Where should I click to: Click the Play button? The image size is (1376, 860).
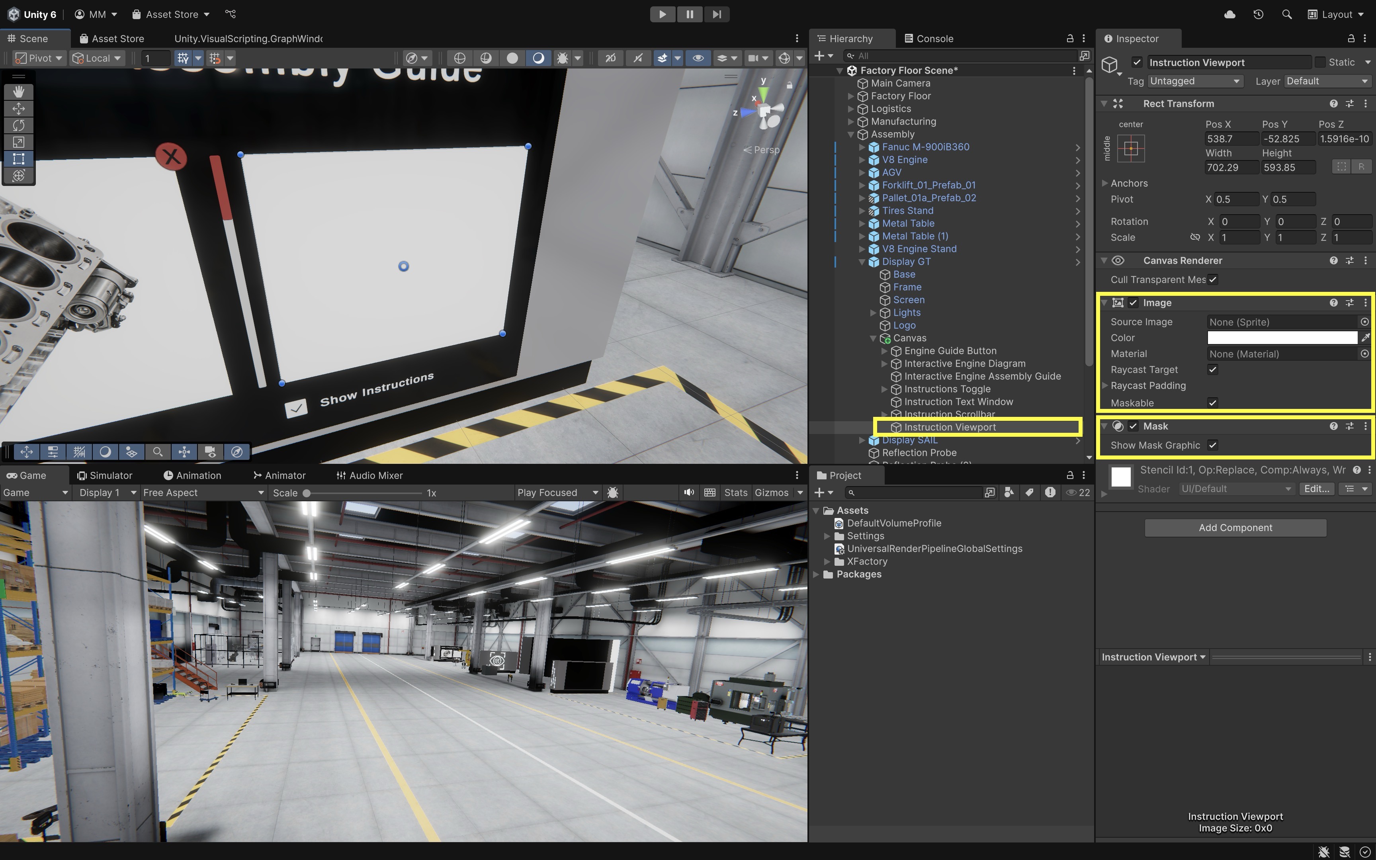click(663, 14)
